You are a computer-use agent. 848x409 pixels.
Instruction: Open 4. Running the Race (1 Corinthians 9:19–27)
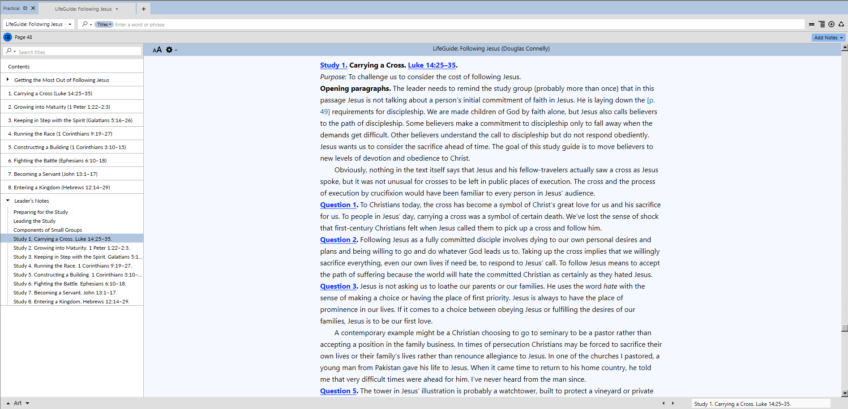click(72, 133)
